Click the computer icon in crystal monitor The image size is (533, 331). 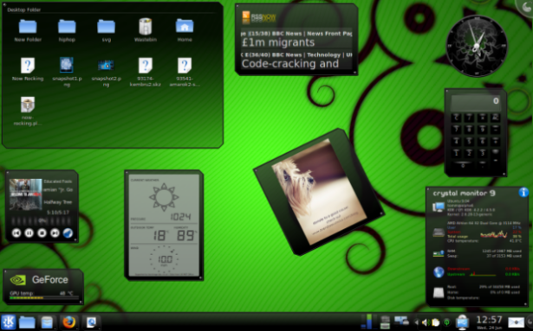pyautogui.click(x=439, y=207)
